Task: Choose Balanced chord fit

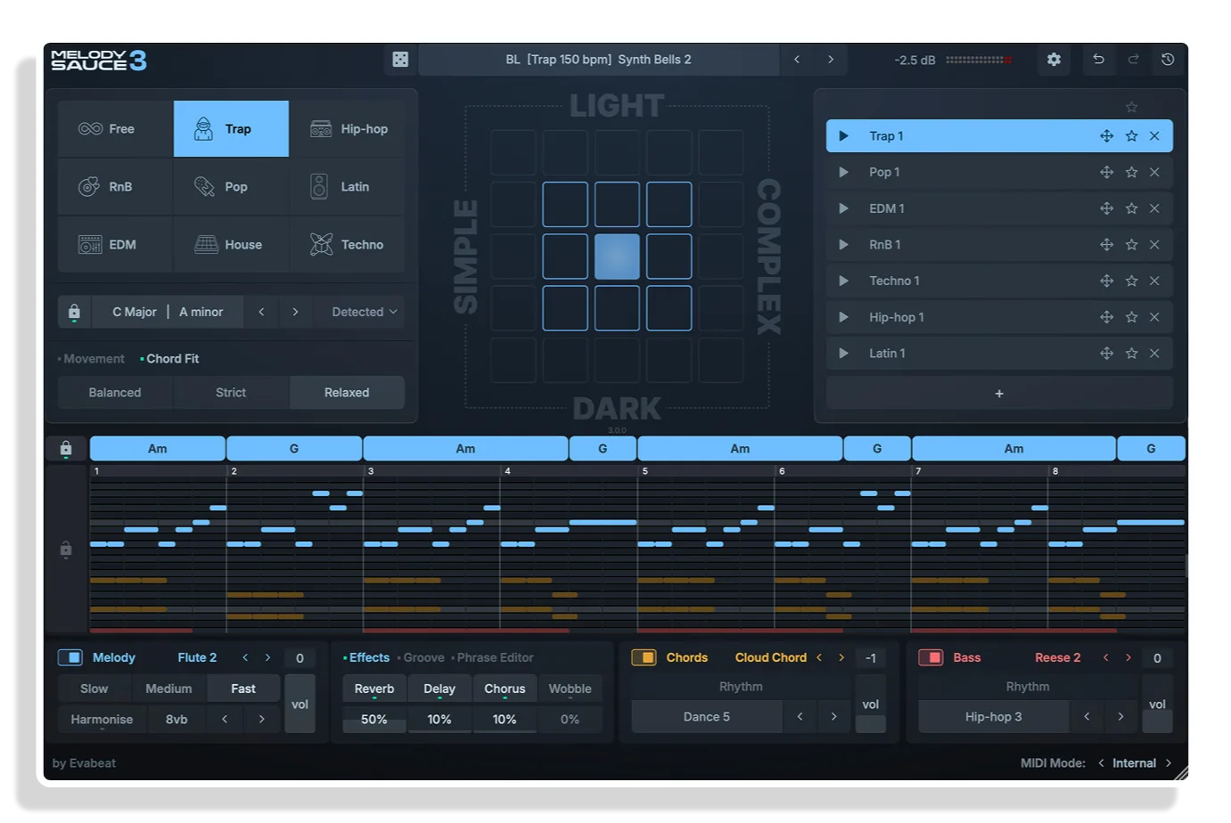Action: 115,393
